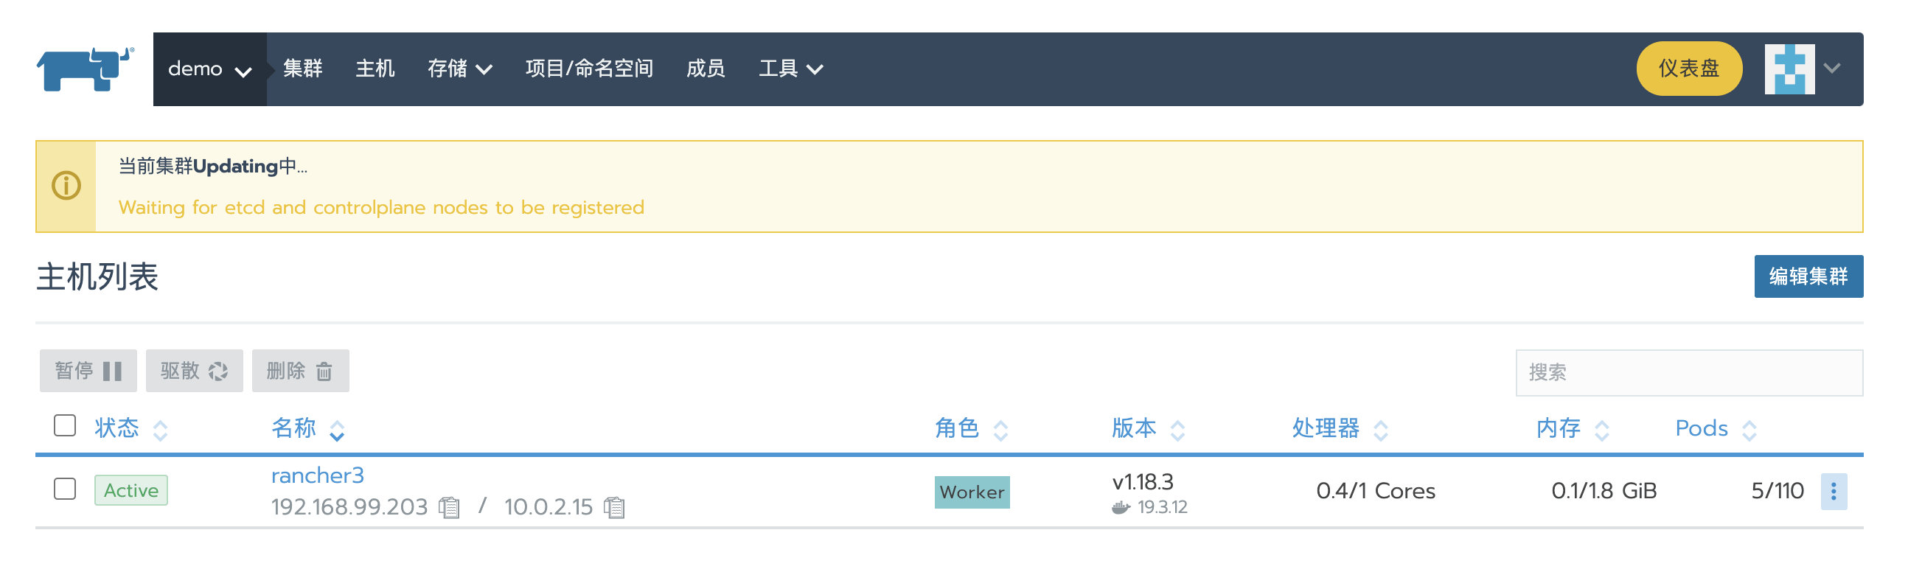
Task: Expand the 存储 storage menu
Action: pos(459,69)
